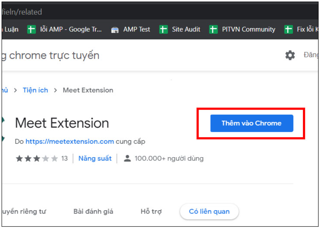This screenshot has width=322, height=228.
Task: Switch to the privacy "uyền riêng tư" tab
Action: [x=24, y=211]
